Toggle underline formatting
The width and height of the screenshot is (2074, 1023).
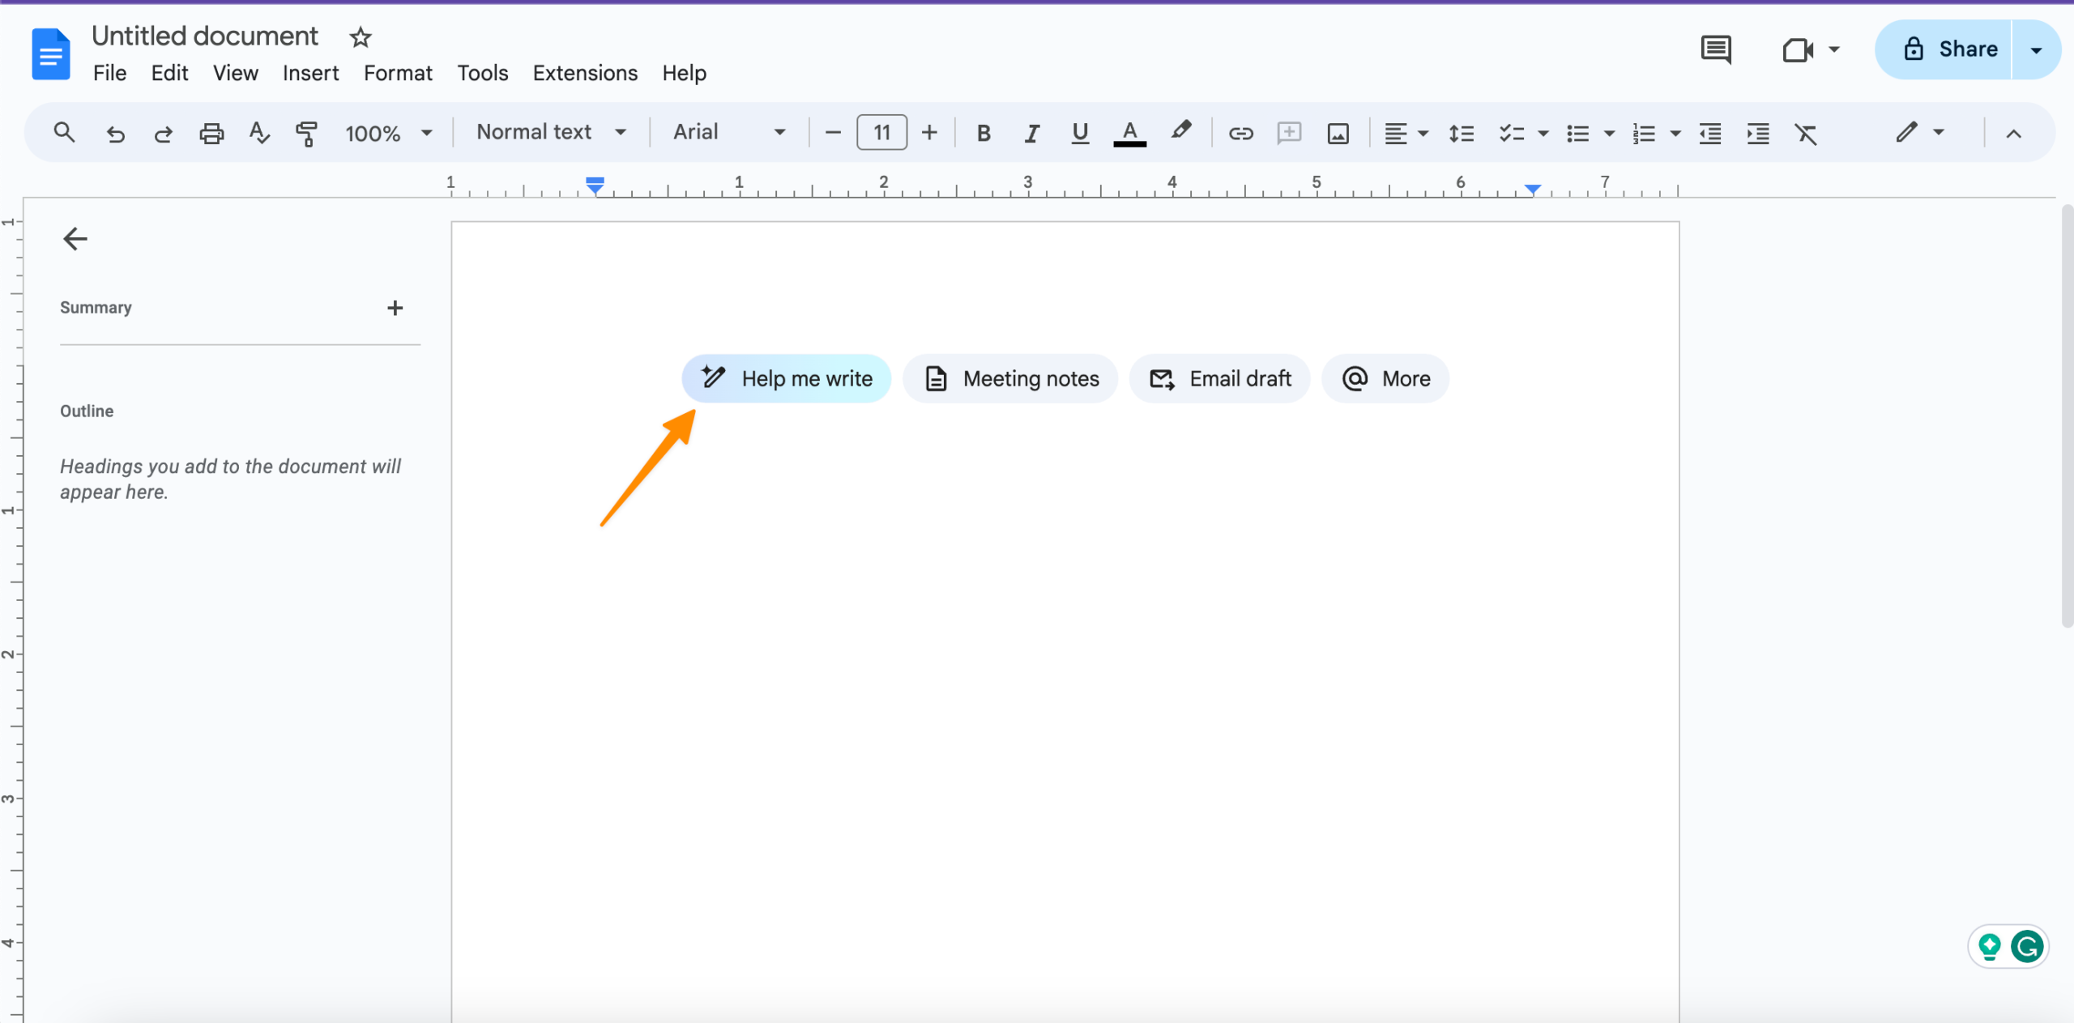pyautogui.click(x=1079, y=133)
